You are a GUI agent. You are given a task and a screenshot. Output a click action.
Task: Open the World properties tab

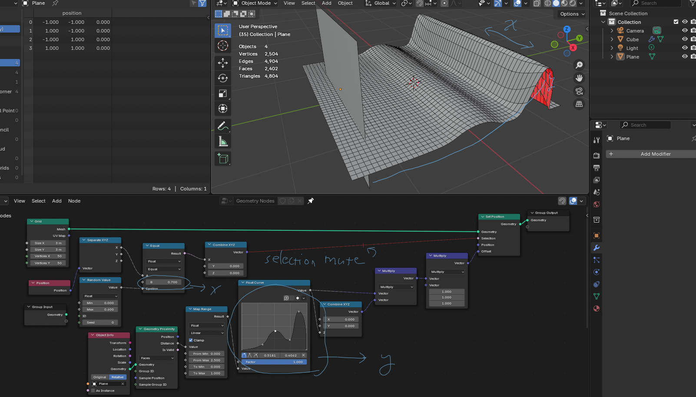[x=597, y=204]
